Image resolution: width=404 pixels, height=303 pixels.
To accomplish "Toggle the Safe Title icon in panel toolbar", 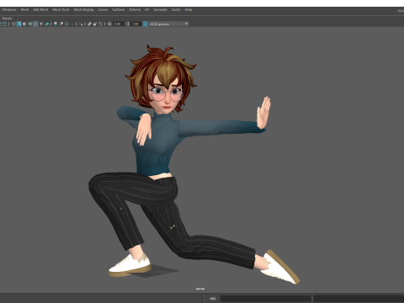I will point(4,24).
